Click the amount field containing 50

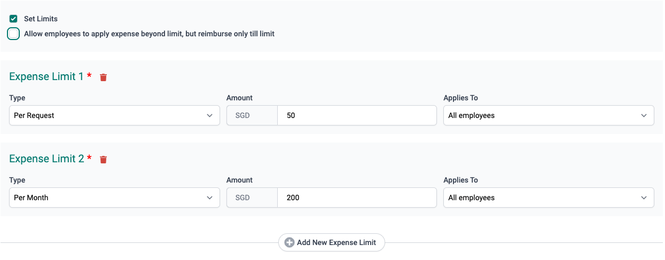pyautogui.click(x=356, y=115)
